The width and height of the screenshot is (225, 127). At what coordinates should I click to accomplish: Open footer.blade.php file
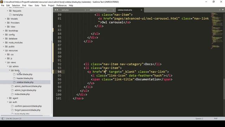click(24, 74)
